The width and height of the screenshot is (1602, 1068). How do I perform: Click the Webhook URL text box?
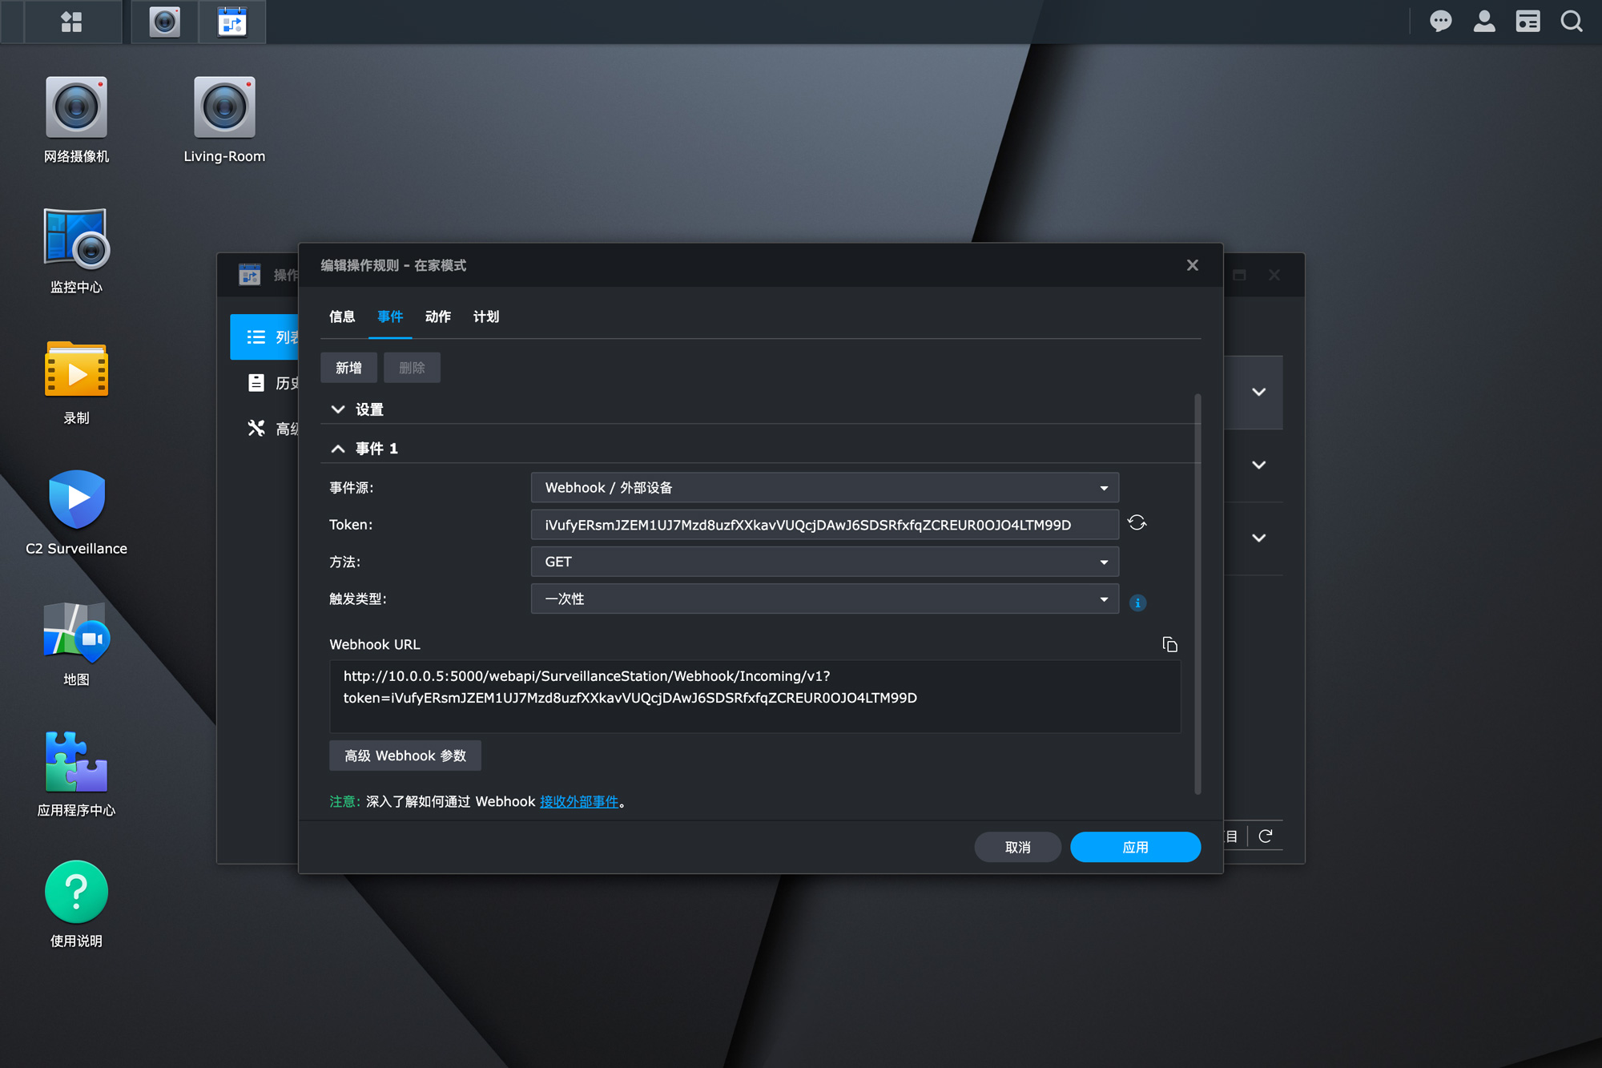(755, 696)
